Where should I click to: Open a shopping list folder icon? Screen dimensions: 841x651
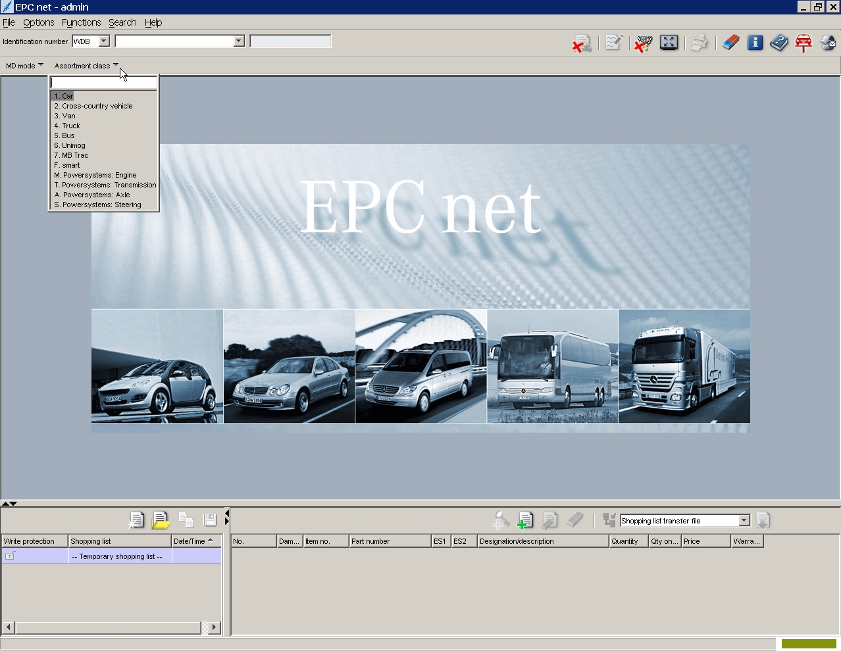coord(161,520)
